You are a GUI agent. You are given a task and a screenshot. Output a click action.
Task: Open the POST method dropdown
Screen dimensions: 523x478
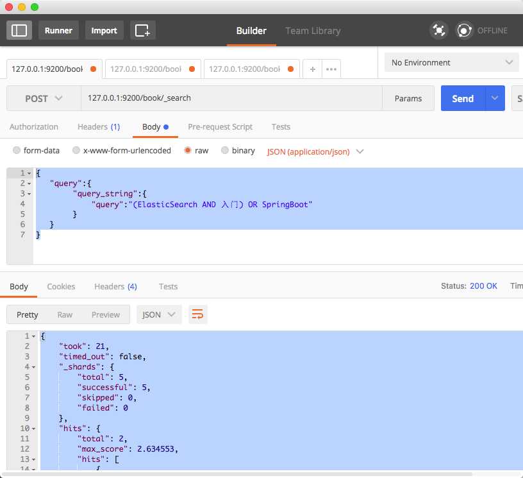pyautogui.click(x=44, y=98)
